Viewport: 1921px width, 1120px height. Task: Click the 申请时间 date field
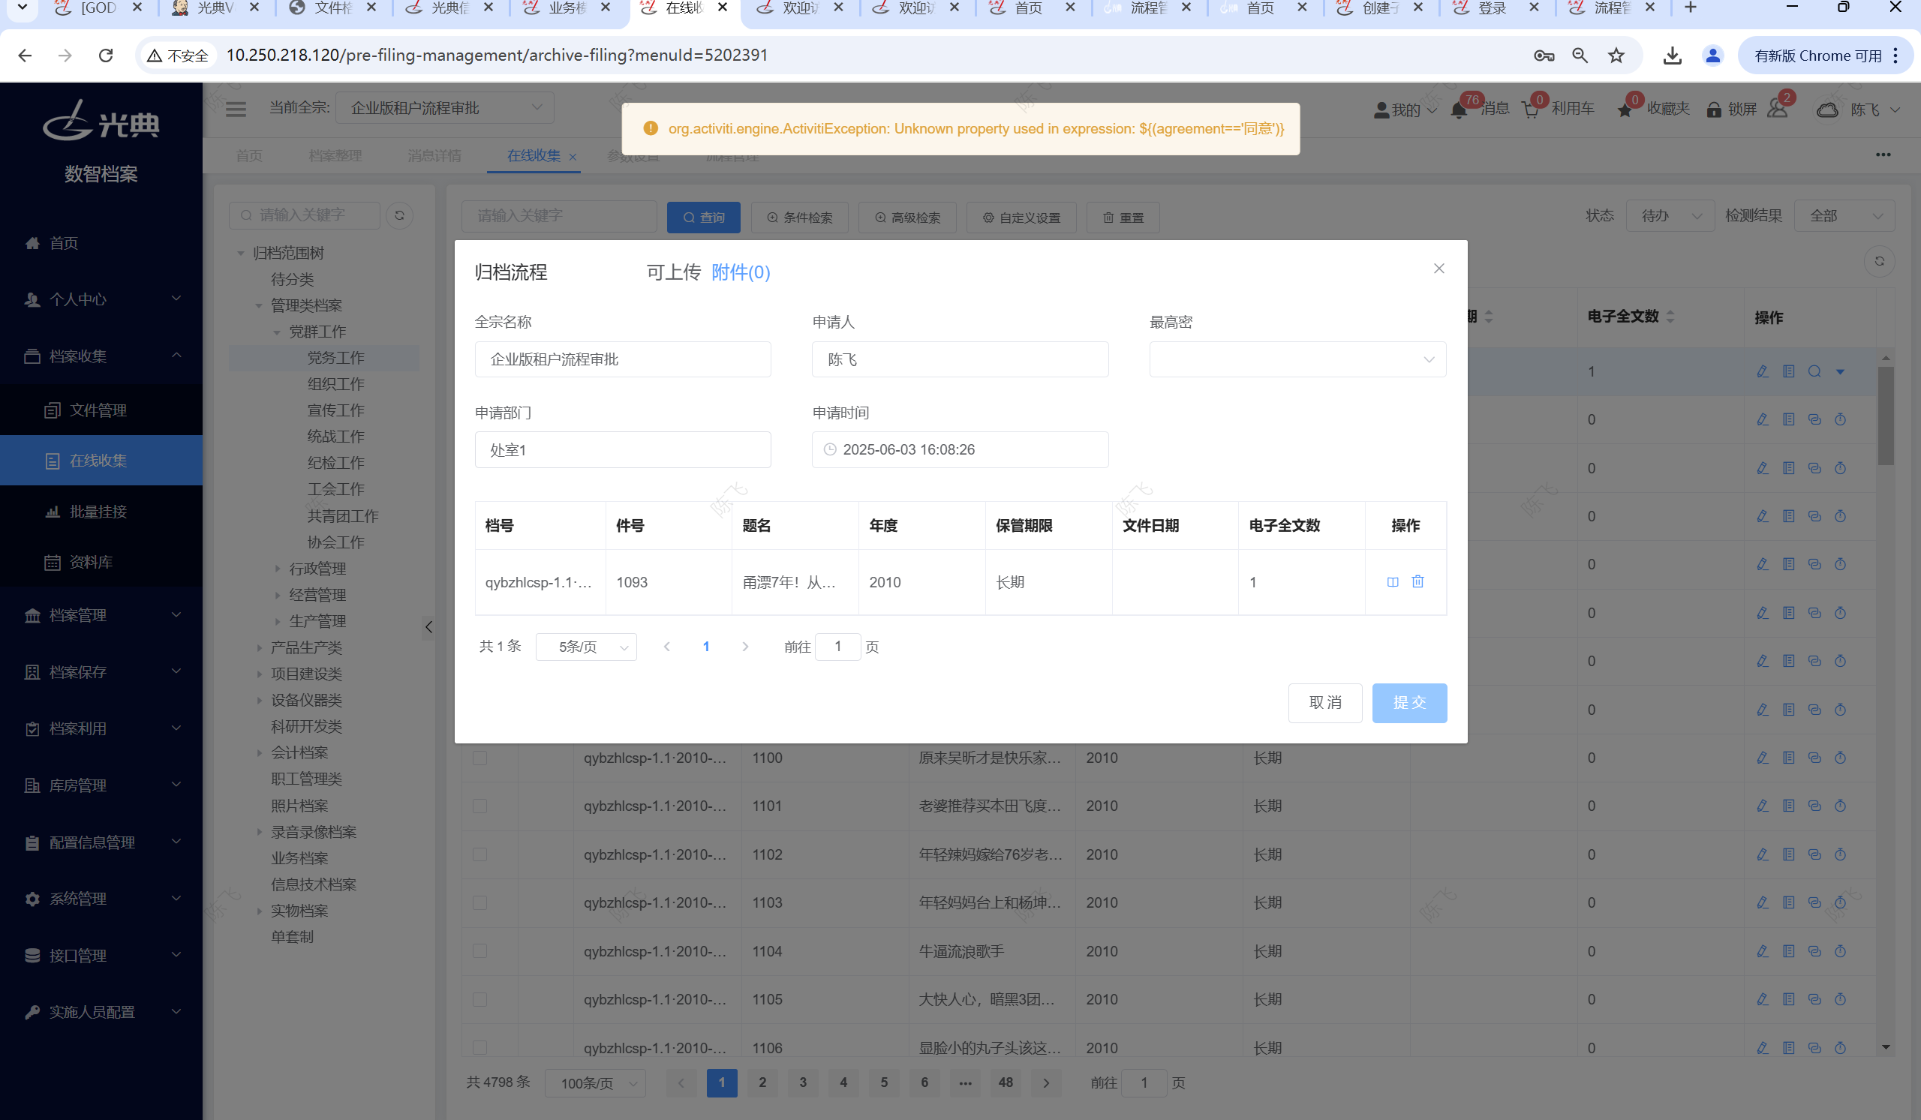[960, 449]
